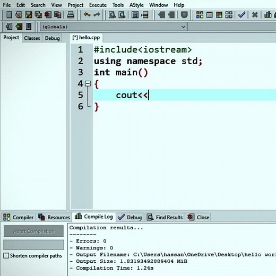276x276 pixels.
Task: Click the Add to Project toolbar icon
Action: tap(161, 15)
